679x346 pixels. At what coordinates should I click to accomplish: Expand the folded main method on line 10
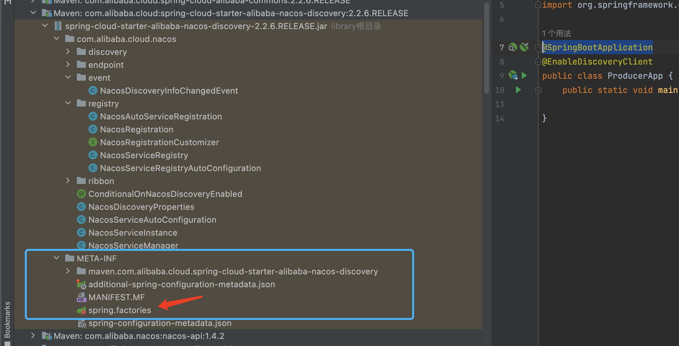538,90
